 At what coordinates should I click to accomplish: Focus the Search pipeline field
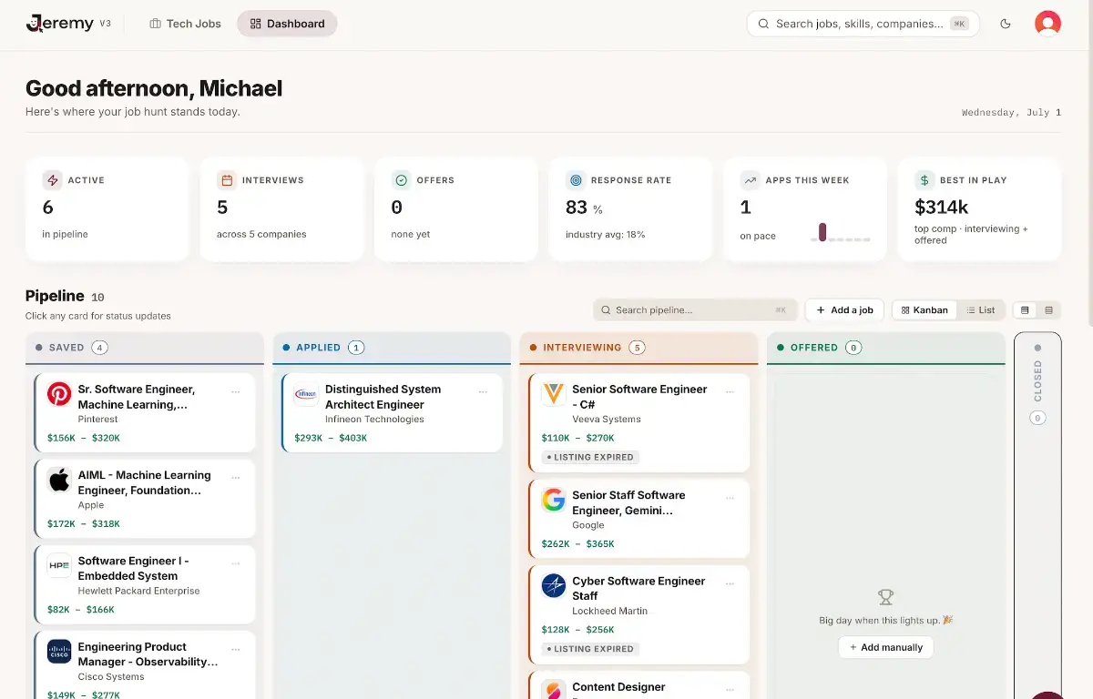695,310
